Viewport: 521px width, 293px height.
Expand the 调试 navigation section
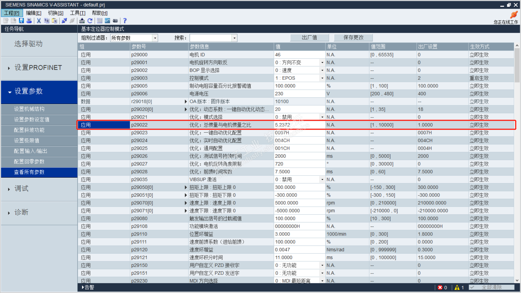(21, 189)
